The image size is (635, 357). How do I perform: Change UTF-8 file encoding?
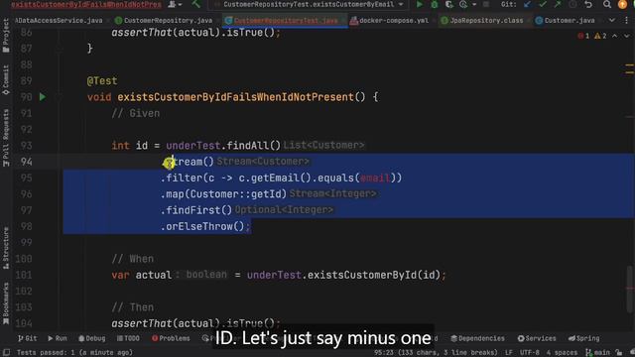(x=529, y=353)
